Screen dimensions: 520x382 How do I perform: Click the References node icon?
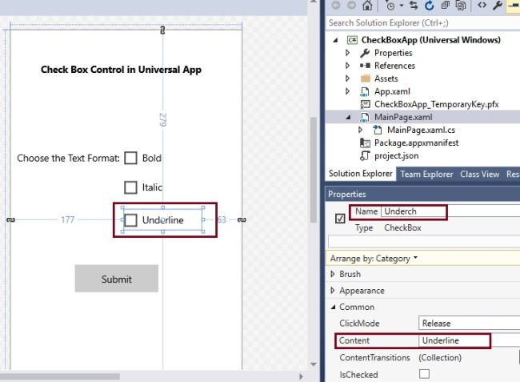(365, 66)
